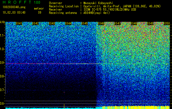
Task: Click the 0.6 kHz axis label
Action: pyautogui.click(x=2, y=104)
